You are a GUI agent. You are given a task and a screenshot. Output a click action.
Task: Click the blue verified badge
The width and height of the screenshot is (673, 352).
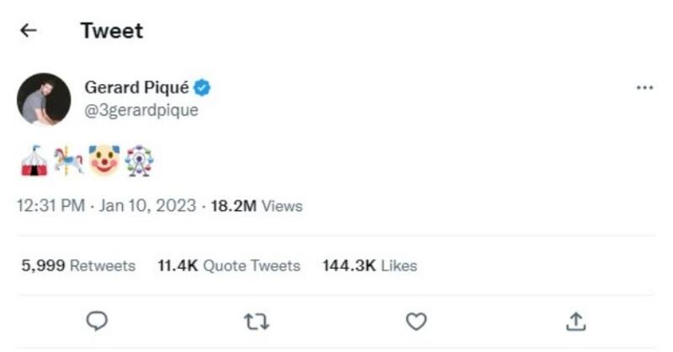click(203, 87)
